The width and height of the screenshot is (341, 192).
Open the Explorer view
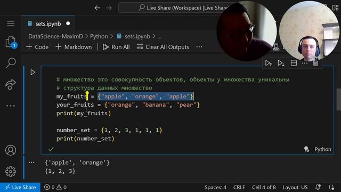click(11, 42)
